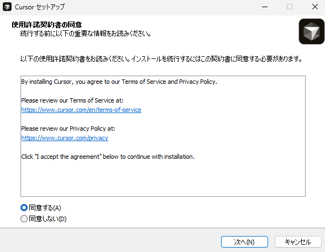325x252 pixels.
Task: Click the disabled maximize window icon
Action: [x=290, y=7]
